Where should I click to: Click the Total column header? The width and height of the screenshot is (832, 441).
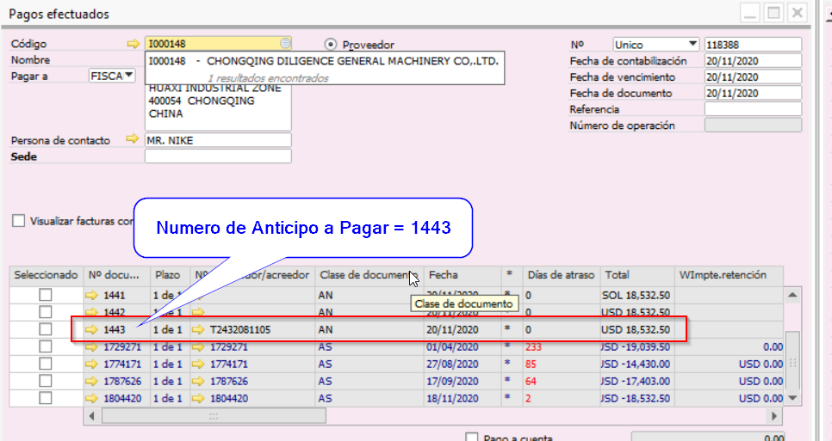click(x=637, y=275)
